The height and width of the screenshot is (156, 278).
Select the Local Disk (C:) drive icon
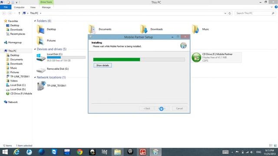click(x=41, y=57)
